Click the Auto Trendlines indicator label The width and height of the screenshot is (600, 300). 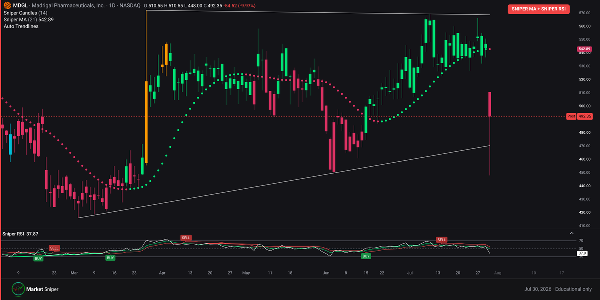click(x=21, y=26)
